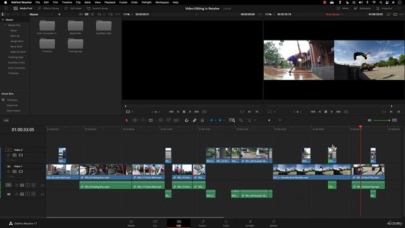Screen dimensions: 405x228
Task: Select the Timelines smart bin
Action: point(12,100)
